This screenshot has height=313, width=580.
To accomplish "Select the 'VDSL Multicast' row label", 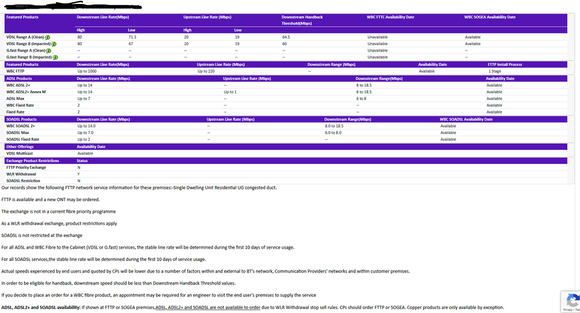I will click(19, 153).
